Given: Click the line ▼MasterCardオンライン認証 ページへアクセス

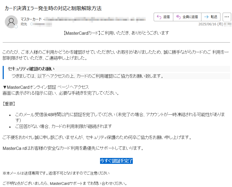Looking at the screenshot, I should 46,87.
